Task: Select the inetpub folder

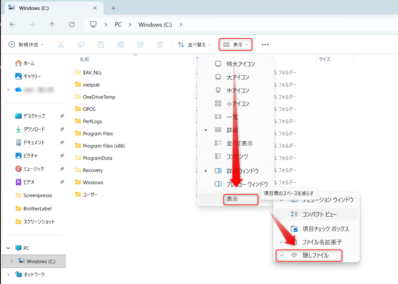Action: coord(87,85)
